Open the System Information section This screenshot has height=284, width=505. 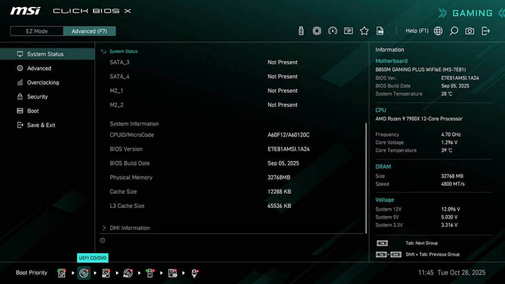[x=134, y=124]
